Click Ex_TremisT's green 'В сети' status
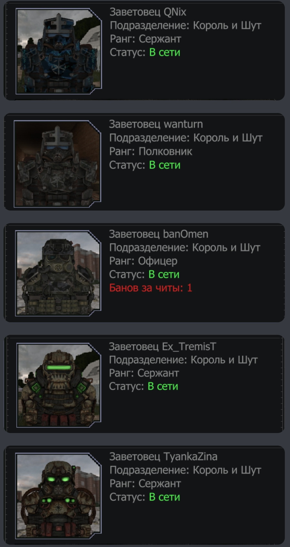The width and height of the screenshot is (290, 547). click(x=163, y=386)
